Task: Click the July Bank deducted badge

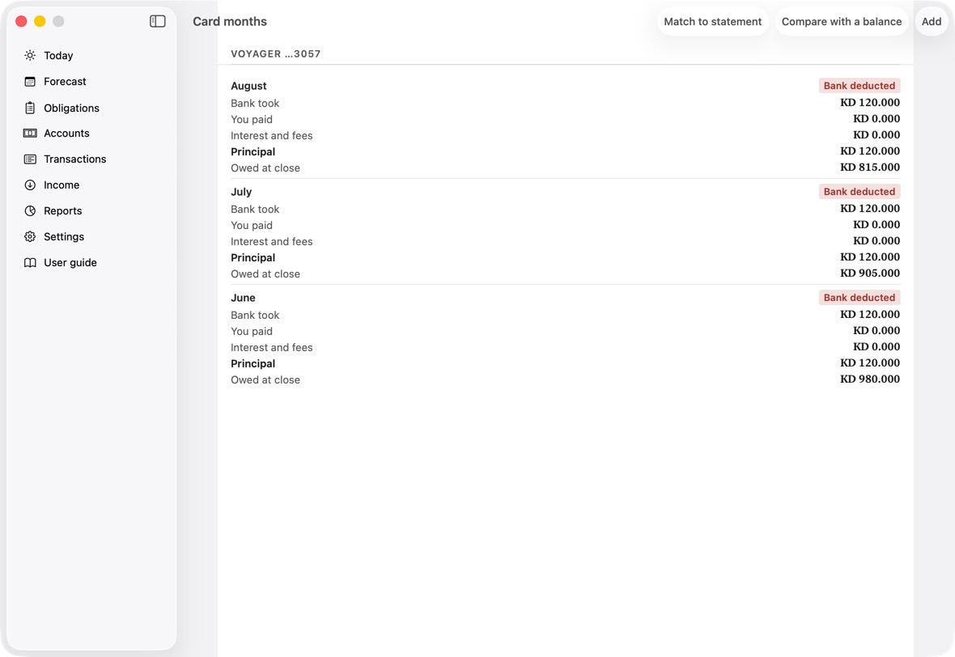Action: (859, 192)
